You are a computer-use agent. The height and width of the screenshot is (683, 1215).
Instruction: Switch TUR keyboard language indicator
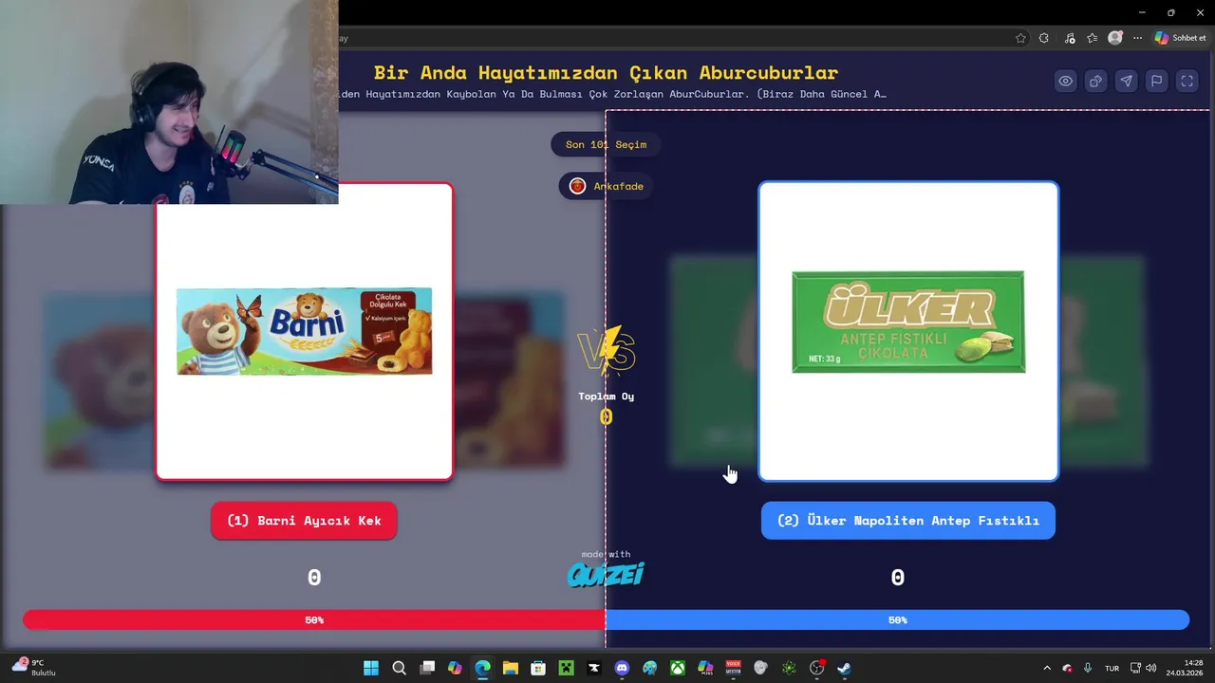pyautogui.click(x=1112, y=668)
